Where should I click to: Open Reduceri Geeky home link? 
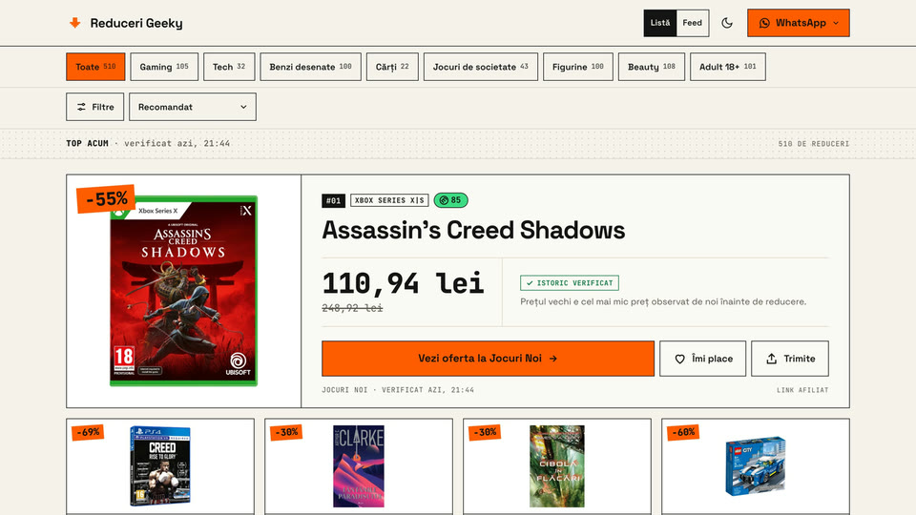[126, 23]
